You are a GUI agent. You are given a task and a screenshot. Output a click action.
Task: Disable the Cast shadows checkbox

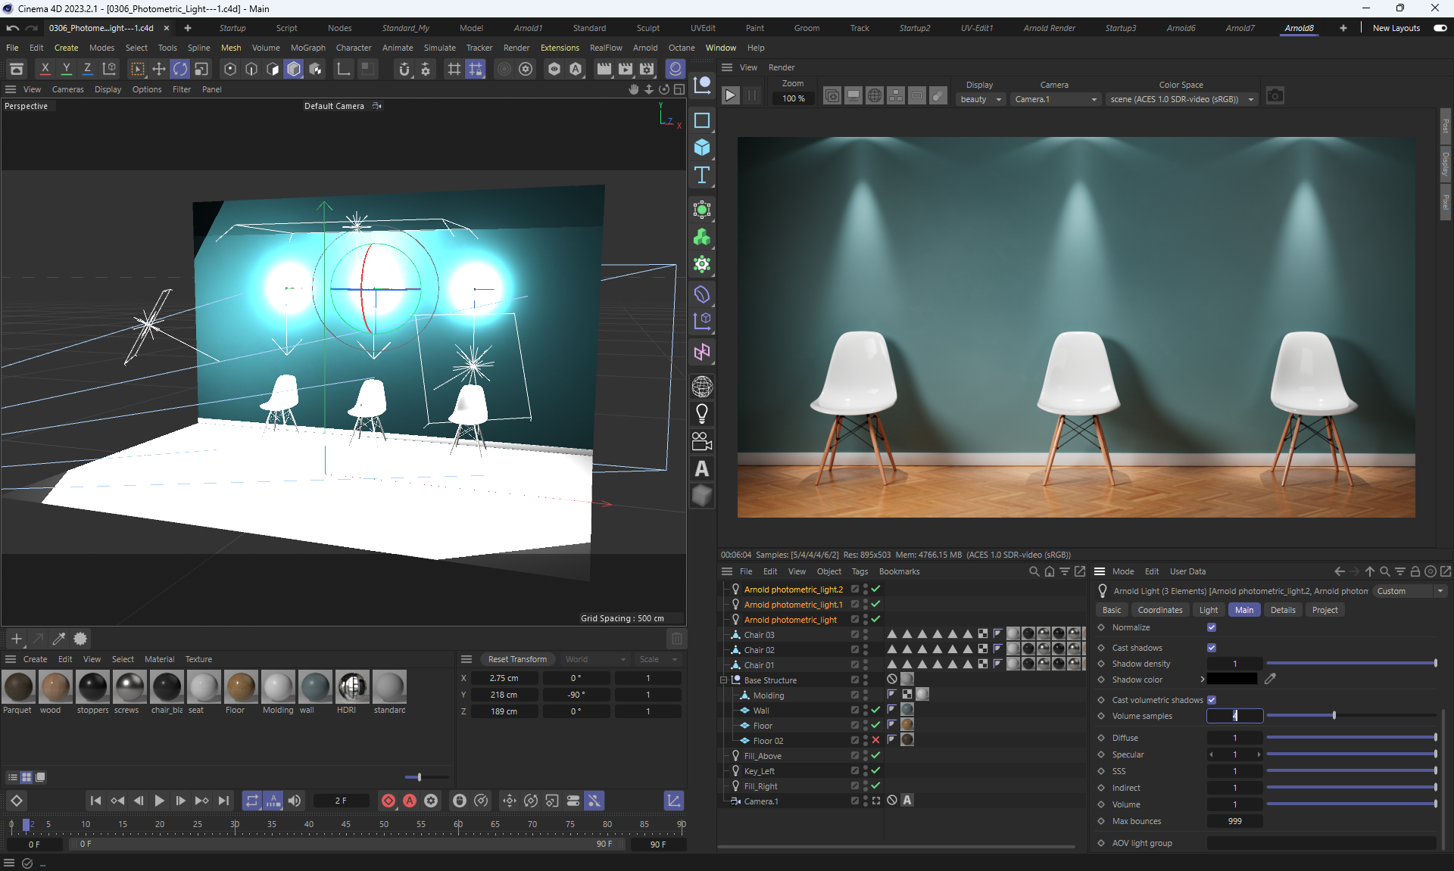[1212, 648]
